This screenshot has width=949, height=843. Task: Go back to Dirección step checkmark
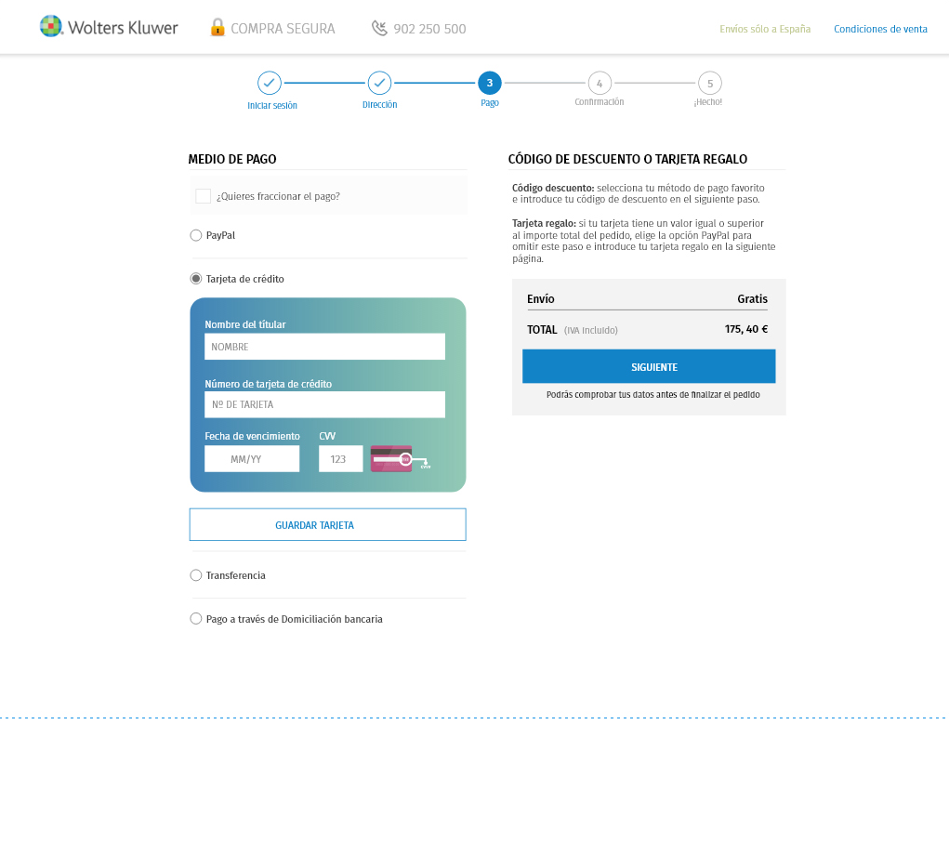tap(379, 83)
